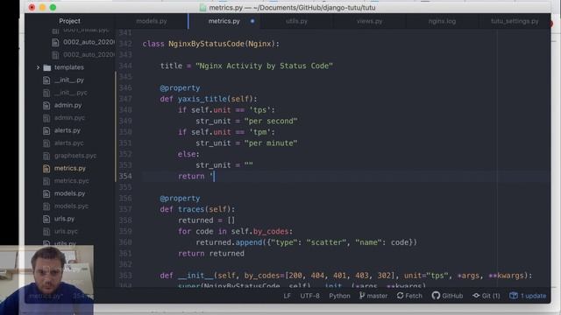Select metrics.pyc in the tree

click(x=72, y=181)
